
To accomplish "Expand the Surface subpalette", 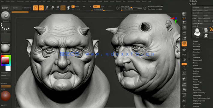I will click(196, 66).
